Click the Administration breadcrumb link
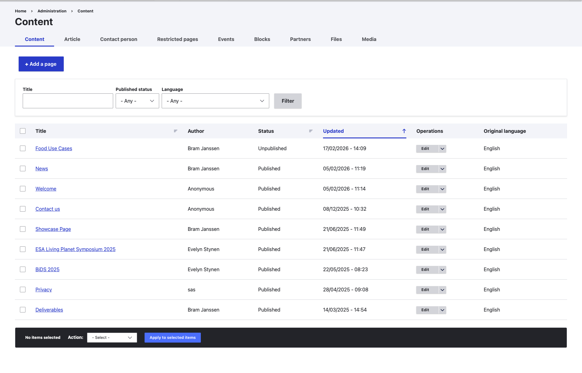Screen dimensions: 582x373 [52, 11]
